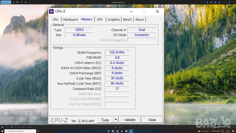Click the Close button at the bottom
The image size is (236, 133).
(152, 120)
